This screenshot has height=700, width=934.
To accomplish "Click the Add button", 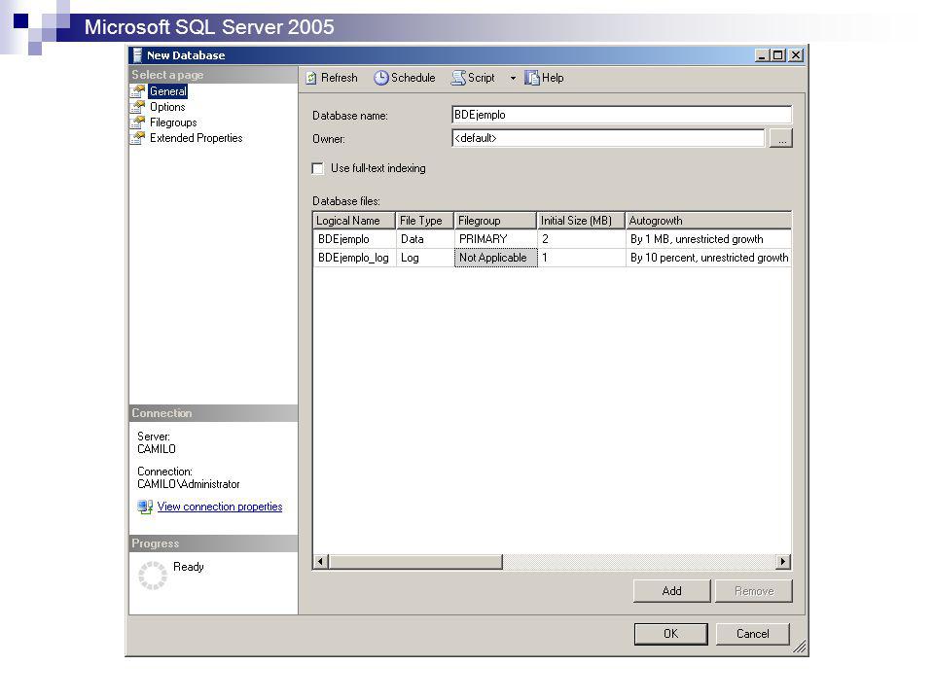I will click(672, 591).
